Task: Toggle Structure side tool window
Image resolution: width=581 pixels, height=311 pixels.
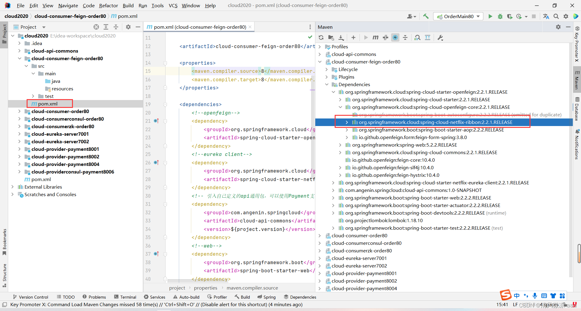Action: (x=4, y=275)
